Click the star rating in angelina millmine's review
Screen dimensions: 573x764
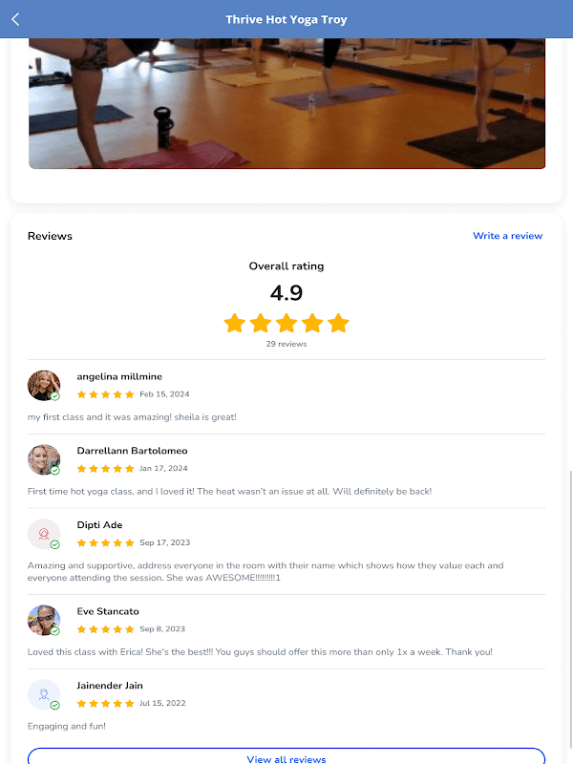105,394
